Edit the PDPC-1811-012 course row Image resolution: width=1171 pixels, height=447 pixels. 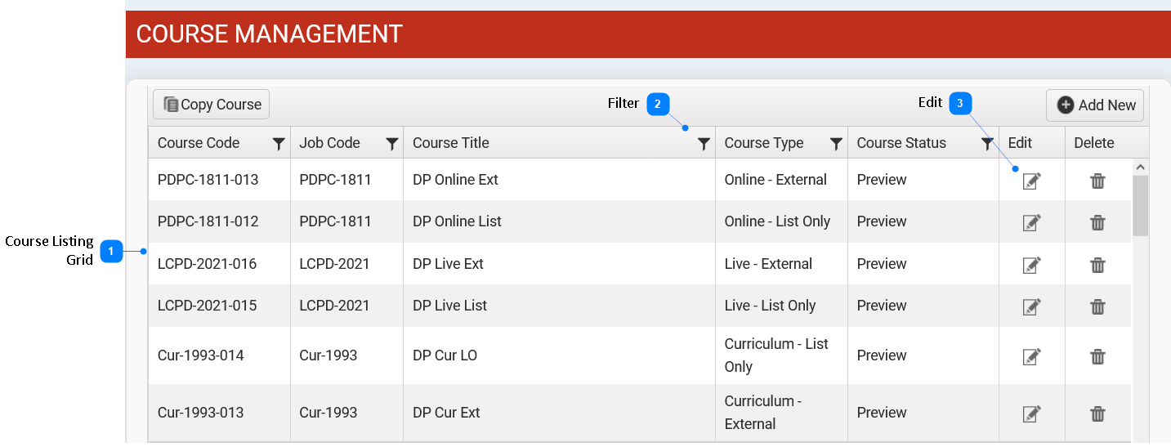tap(1032, 222)
